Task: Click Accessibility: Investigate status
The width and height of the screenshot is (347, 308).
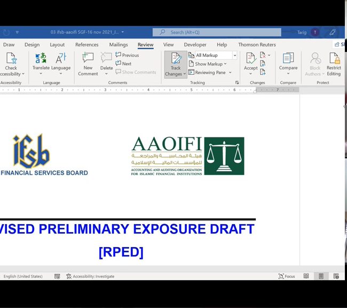Action: (x=90, y=276)
